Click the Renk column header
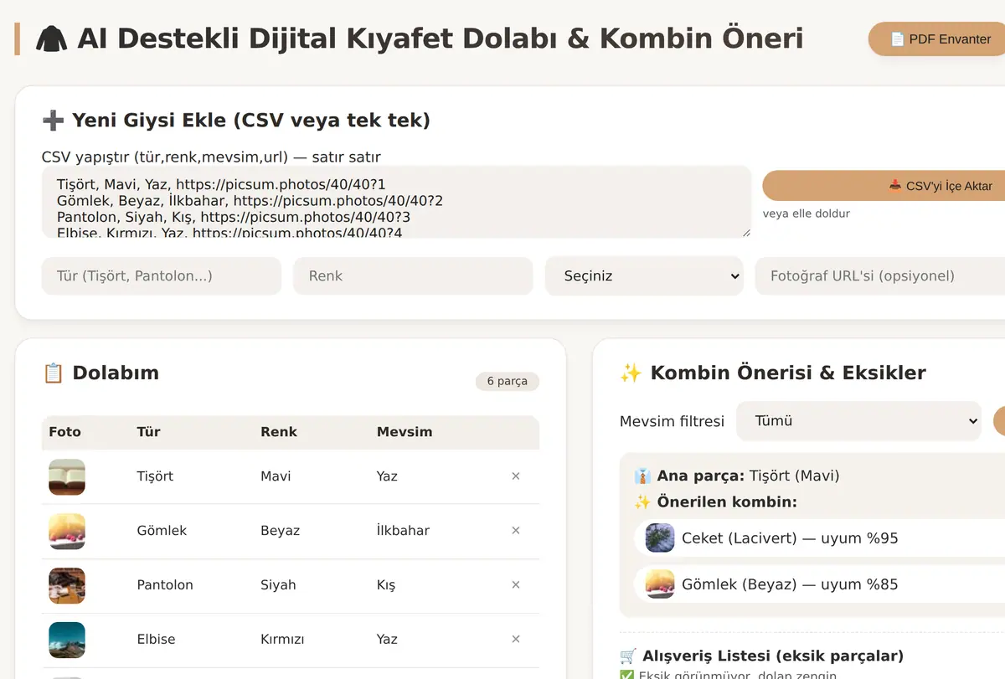Image resolution: width=1005 pixels, height=679 pixels. 279,432
